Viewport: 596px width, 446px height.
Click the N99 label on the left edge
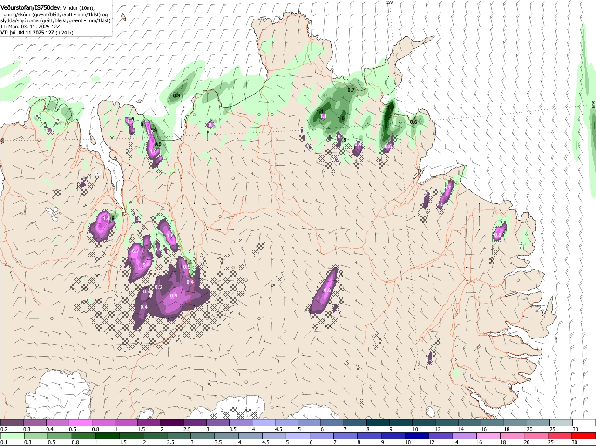[2, 140]
